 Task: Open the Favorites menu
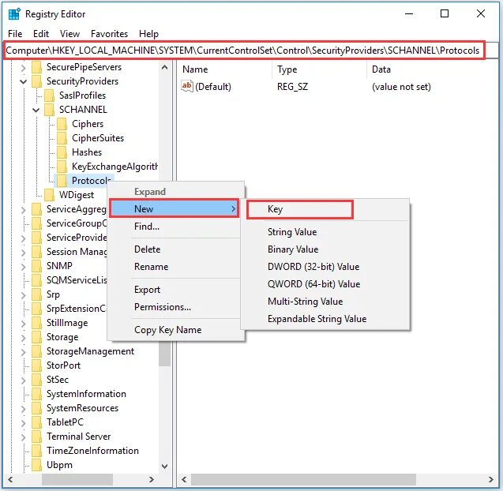point(110,34)
